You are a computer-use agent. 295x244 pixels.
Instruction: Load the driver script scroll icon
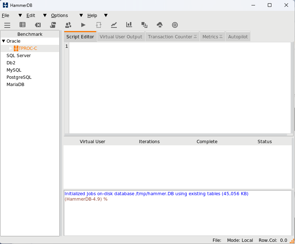[53, 25]
